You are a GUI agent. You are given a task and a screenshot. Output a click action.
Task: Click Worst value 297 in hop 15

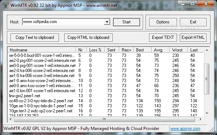[x=175, y=106]
